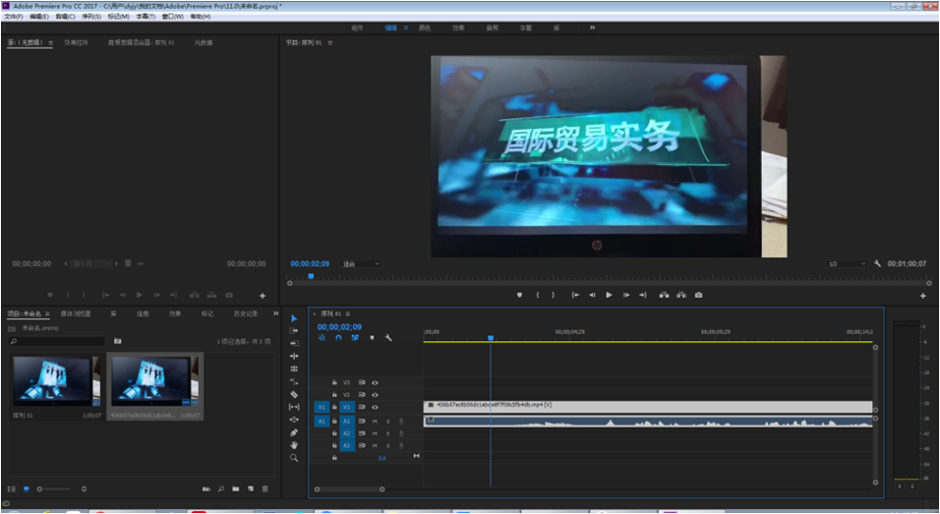Open the 颜色 workspace
Image resolution: width=940 pixels, height=514 pixels.
pyautogui.click(x=425, y=28)
